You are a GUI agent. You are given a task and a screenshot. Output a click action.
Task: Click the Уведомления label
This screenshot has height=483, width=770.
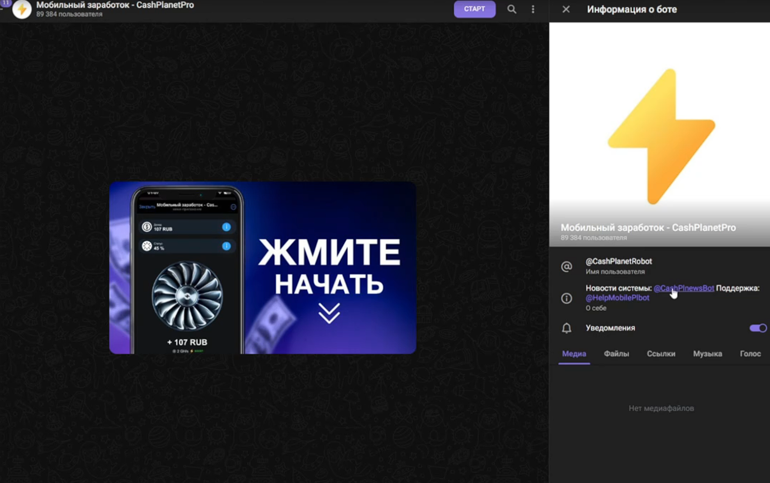pyautogui.click(x=610, y=328)
